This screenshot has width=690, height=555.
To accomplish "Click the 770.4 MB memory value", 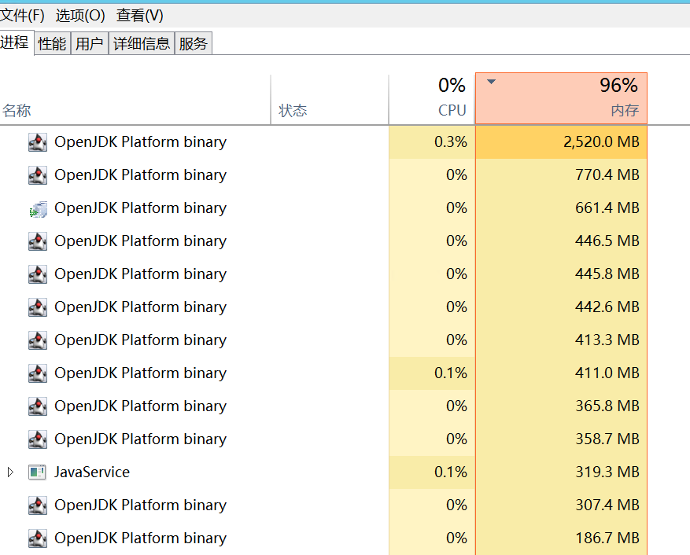I will pyautogui.click(x=607, y=175).
